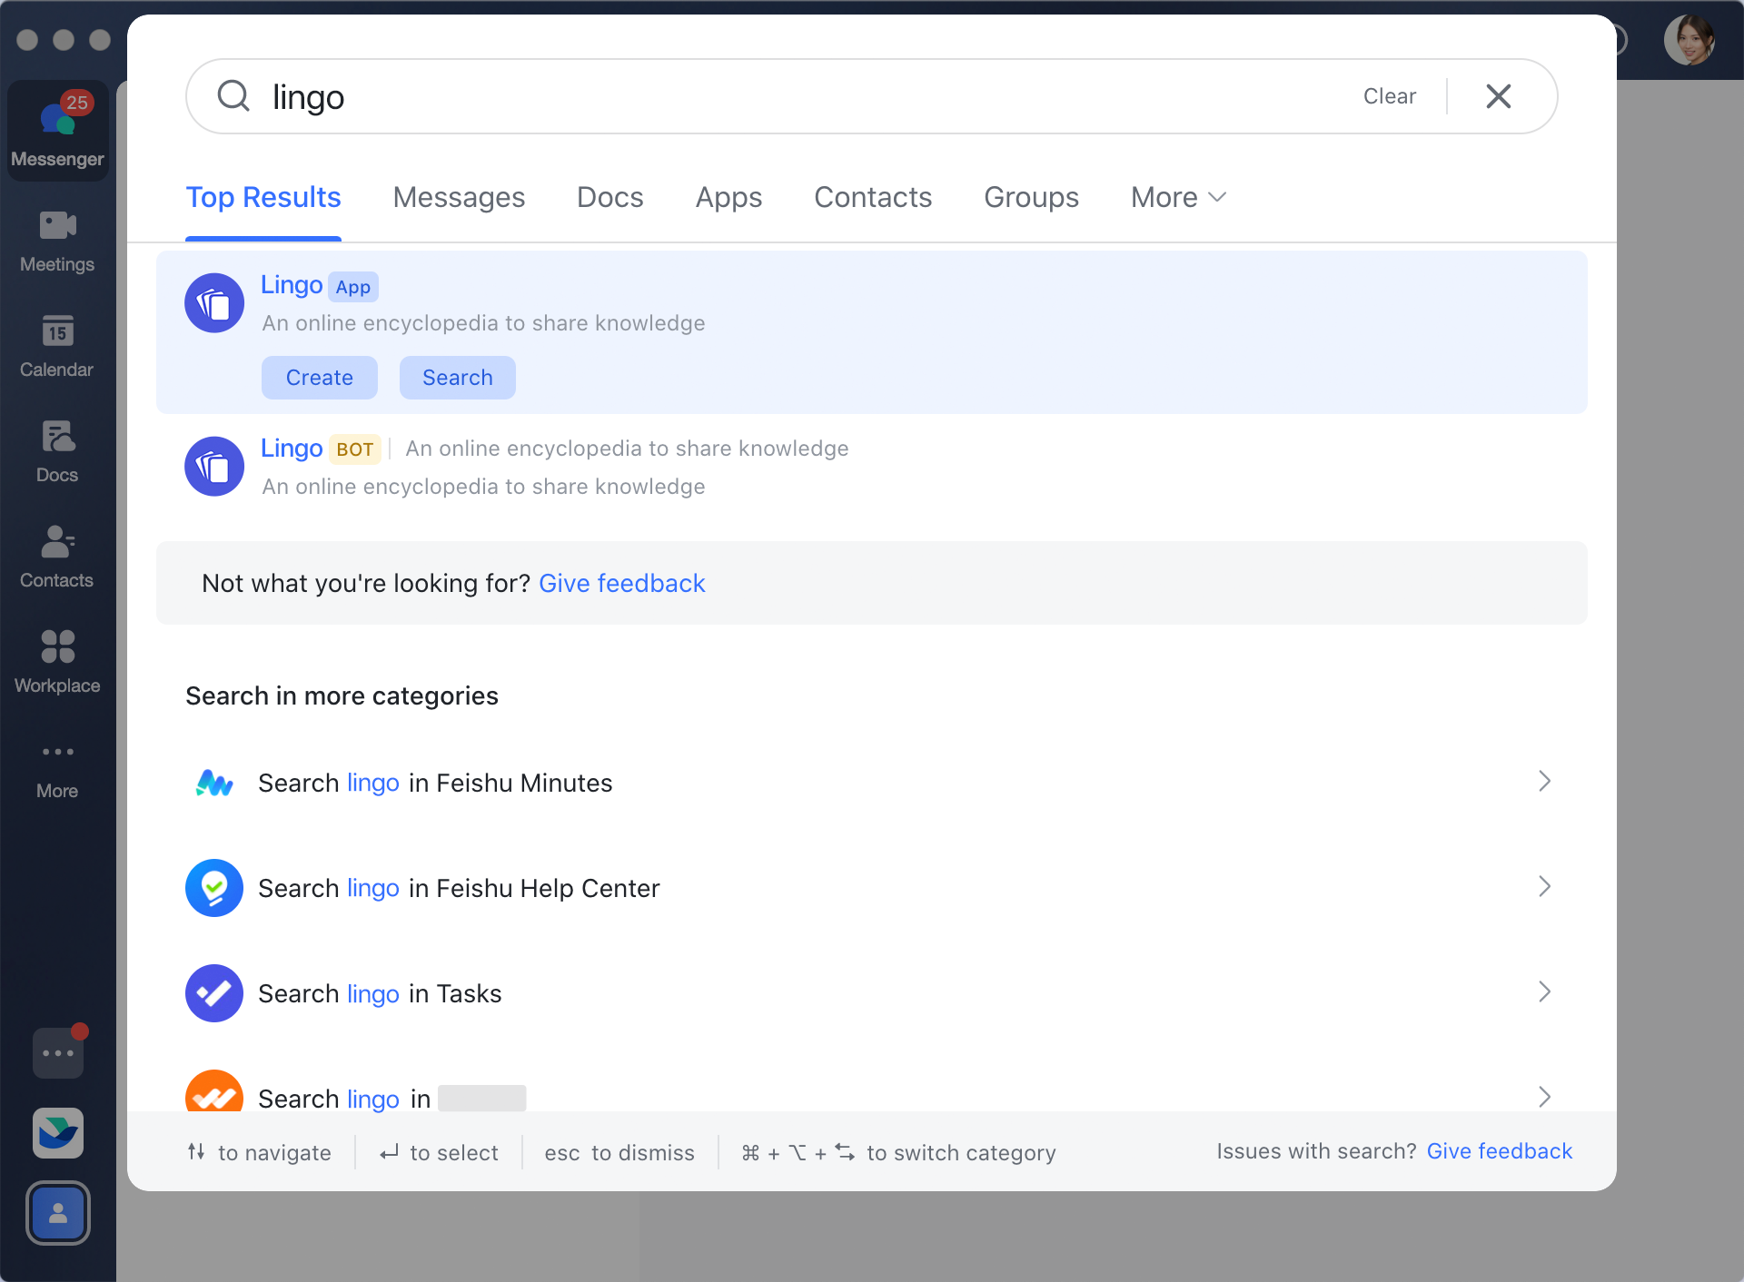Open the Calendar from the sidebar
This screenshot has height=1282, width=1744.
coord(57,345)
